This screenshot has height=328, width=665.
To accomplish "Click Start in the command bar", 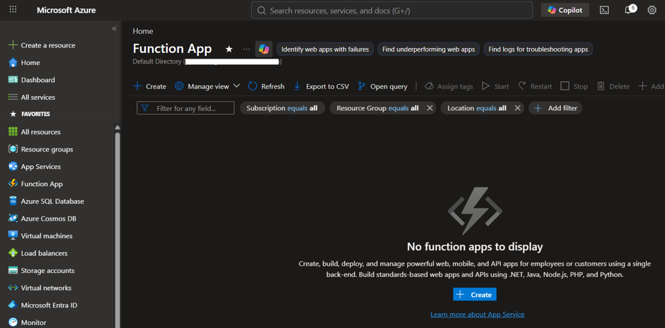I will click(x=495, y=86).
